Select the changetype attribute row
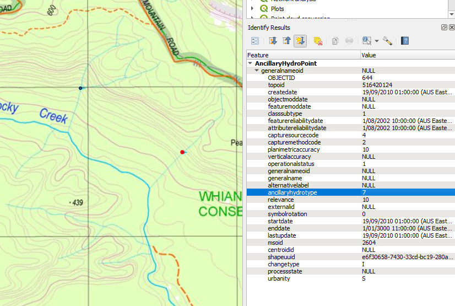455x306 pixels. tap(351, 264)
